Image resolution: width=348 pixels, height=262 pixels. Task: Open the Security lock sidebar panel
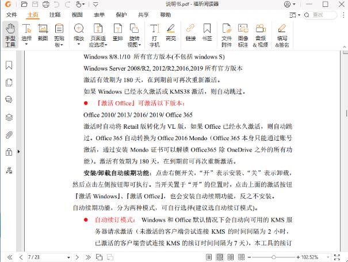pos(9,152)
